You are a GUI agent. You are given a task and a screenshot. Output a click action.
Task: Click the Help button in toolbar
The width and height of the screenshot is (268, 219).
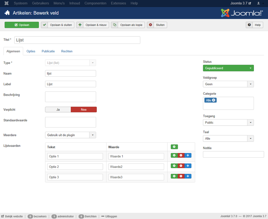click(255, 25)
